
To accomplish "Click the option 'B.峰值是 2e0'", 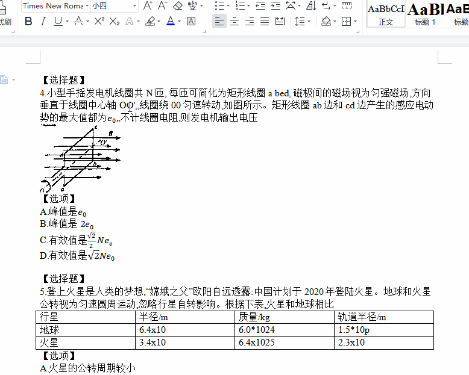I will point(67,224).
